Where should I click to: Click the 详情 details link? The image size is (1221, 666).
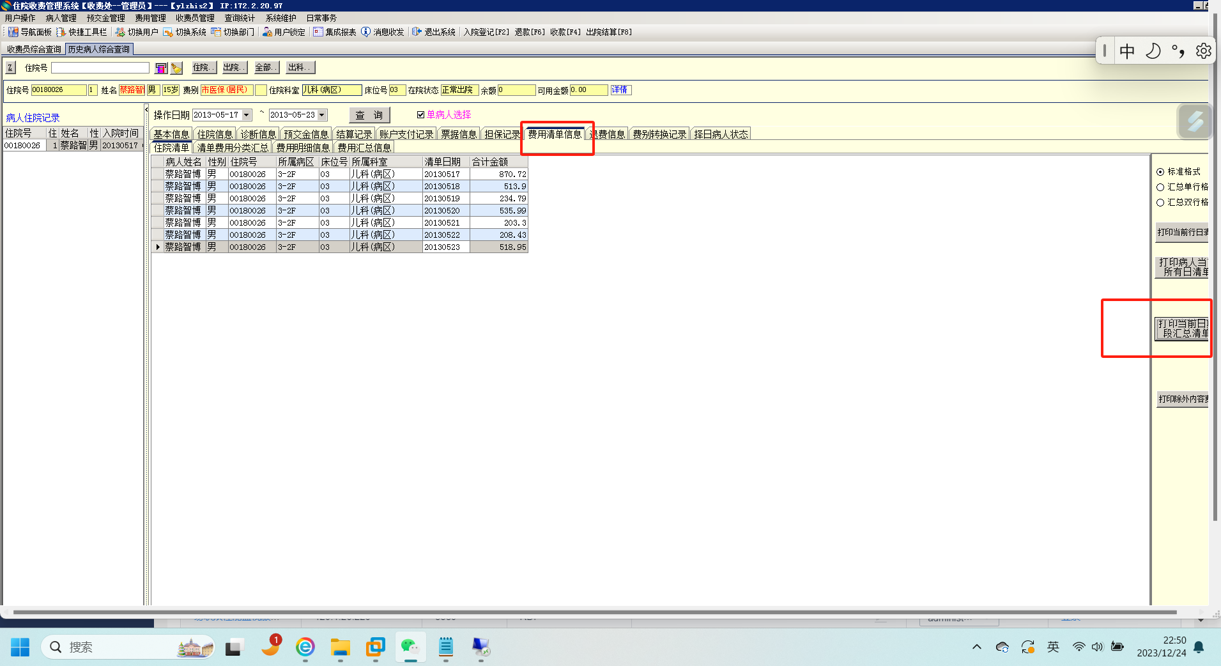pos(620,90)
